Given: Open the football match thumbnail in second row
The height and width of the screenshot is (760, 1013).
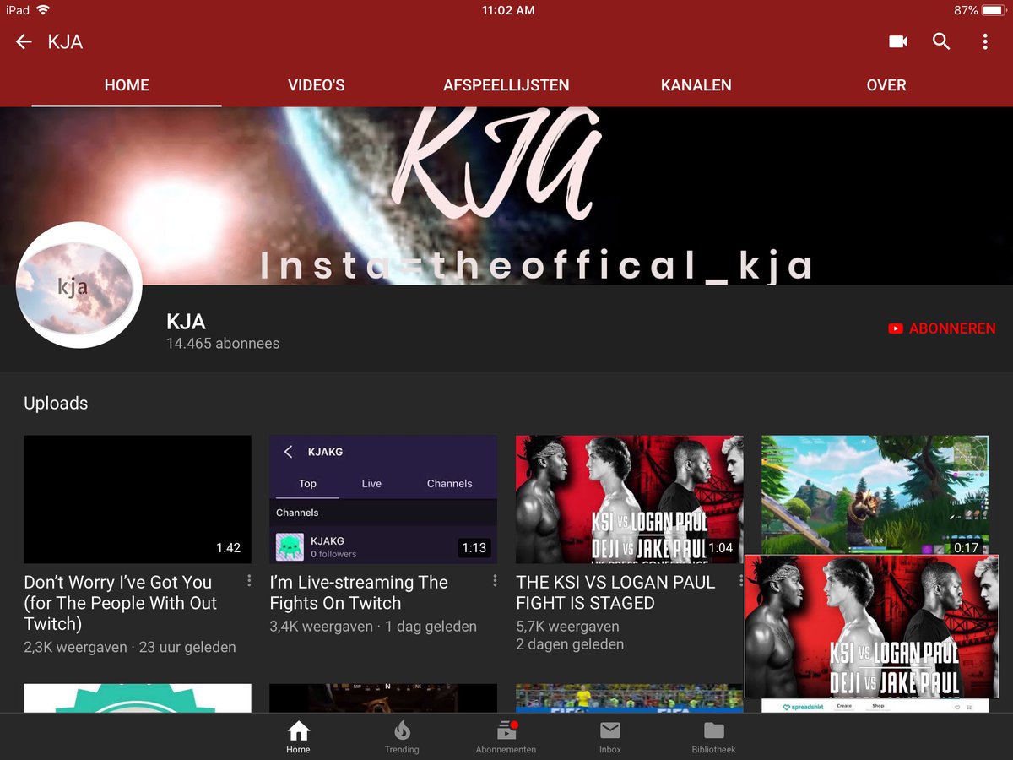Looking at the screenshot, I should tap(630, 698).
